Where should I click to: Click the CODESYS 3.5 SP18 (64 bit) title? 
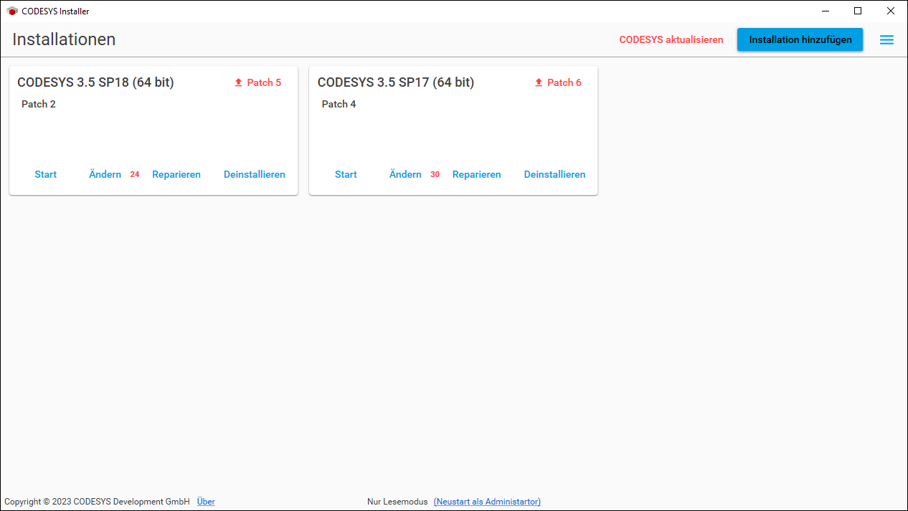coord(95,82)
